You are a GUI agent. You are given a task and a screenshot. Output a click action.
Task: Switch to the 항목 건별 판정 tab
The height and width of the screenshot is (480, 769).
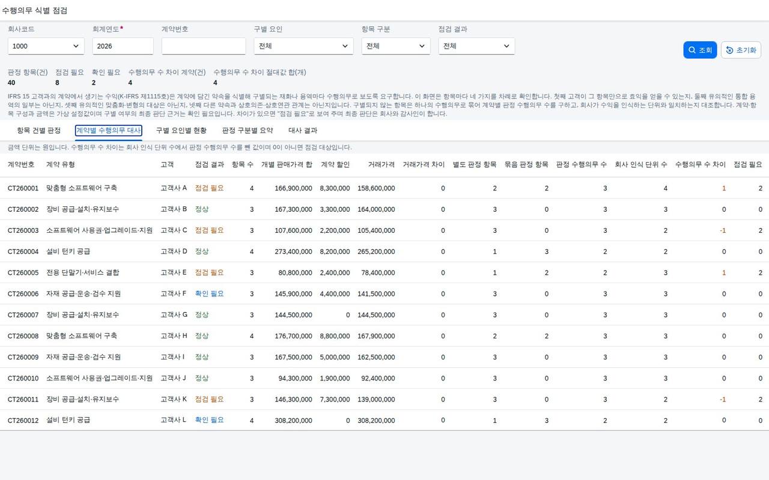point(39,131)
